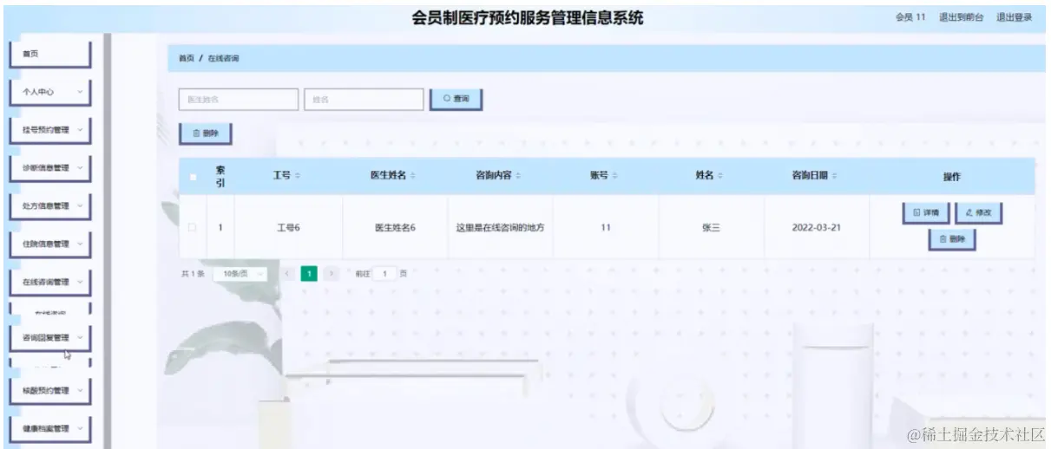Click the name cell 张三
The width and height of the screenshot is (1051, 449).
point(711,228)
